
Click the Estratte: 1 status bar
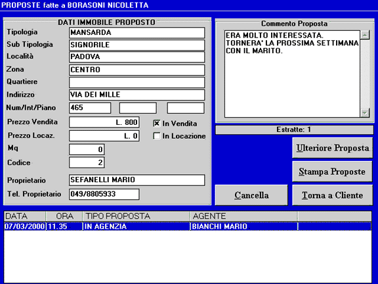pos(295,130)
